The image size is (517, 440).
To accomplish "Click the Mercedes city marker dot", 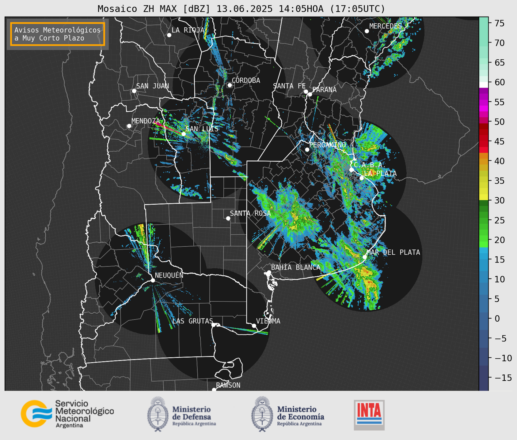I will pyautogui.click(x=367, y=31).
